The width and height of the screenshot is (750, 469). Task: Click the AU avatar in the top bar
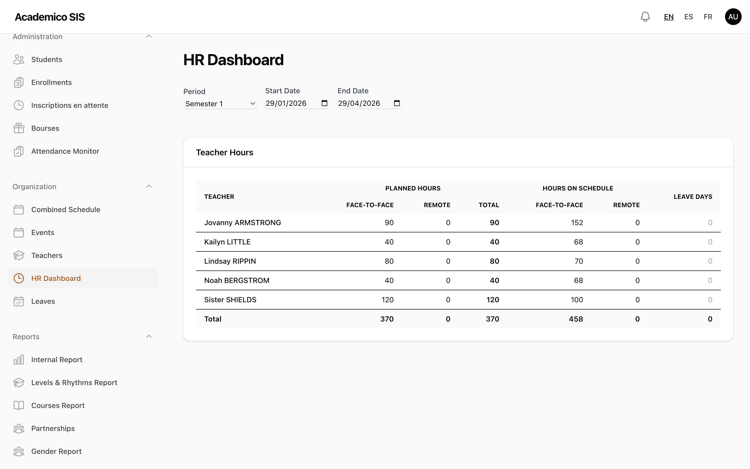[x=733, y=16]
